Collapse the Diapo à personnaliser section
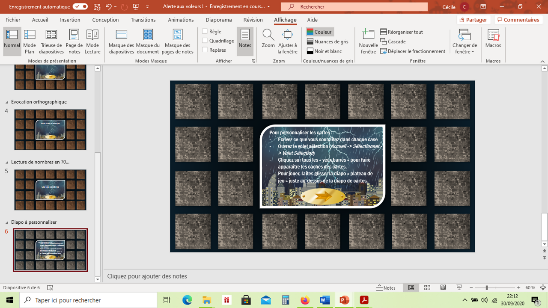The width and height of the screenshot is (548, 308). pyautogui.click(x=7, y=222)
